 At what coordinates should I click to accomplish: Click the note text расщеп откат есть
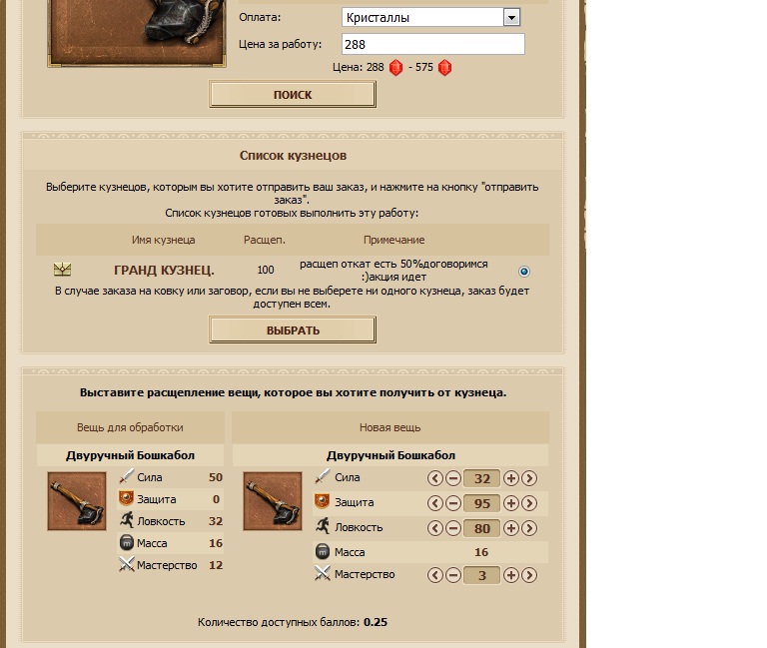click(393, 270)
